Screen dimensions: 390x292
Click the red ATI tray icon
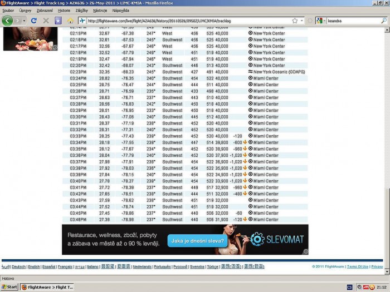click(366, 288)
